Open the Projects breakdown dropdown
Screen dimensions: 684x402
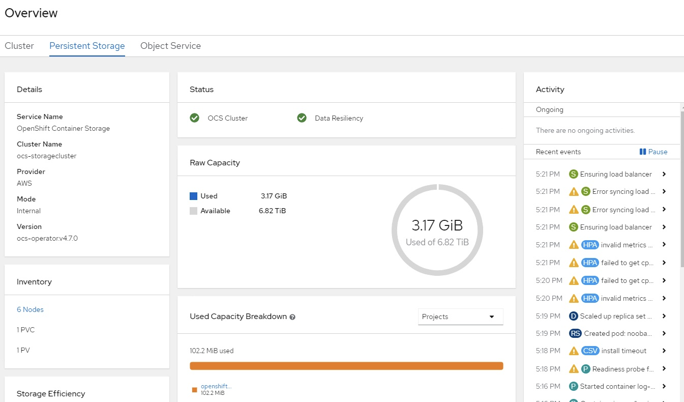pyautogui.click(x=460, y=317)
